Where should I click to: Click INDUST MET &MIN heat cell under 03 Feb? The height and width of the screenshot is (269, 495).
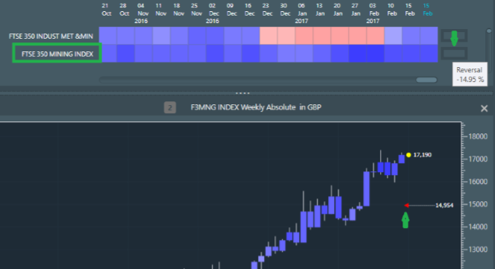pos(376,36)
